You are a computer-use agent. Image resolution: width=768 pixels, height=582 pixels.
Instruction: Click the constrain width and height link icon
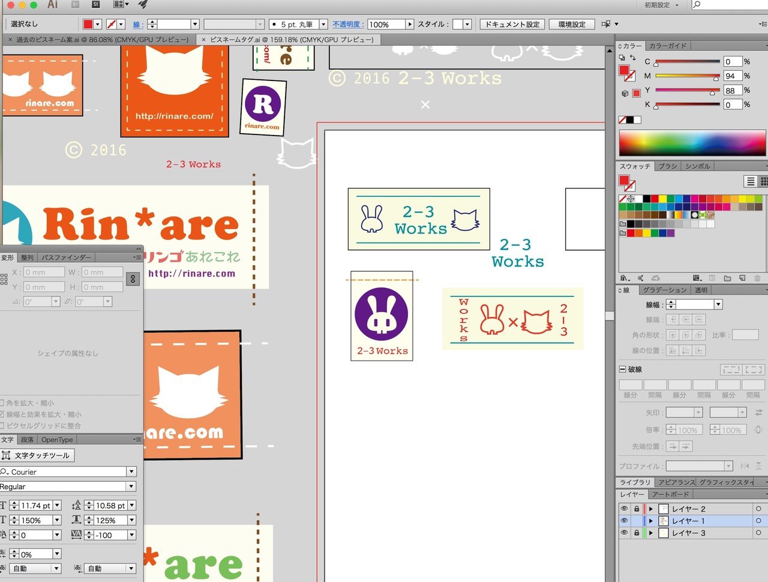pos(133,279)
